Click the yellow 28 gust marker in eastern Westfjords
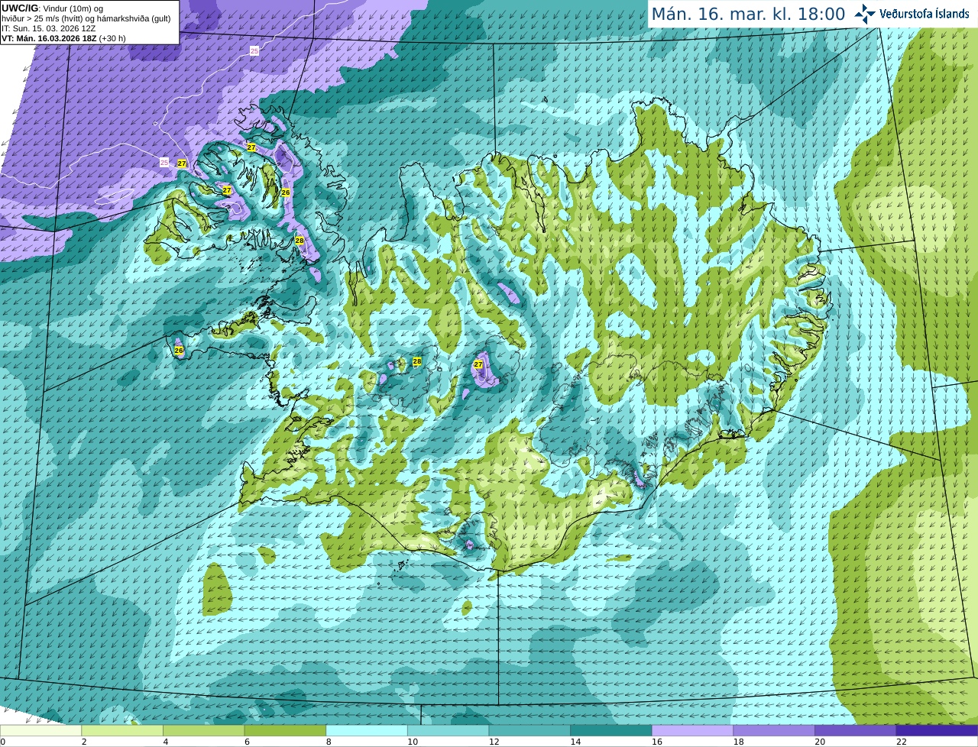 tap(300, 241)
